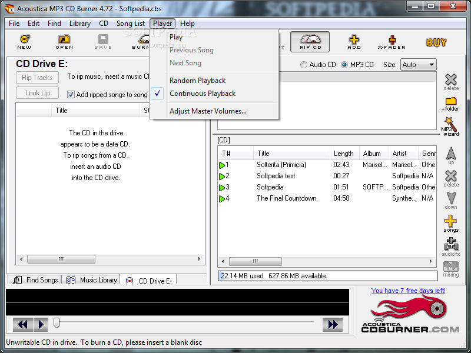Screen dimensions: 471x353
Task: Click the lower delete X icon beside track list
Action: tap(451, 179)
